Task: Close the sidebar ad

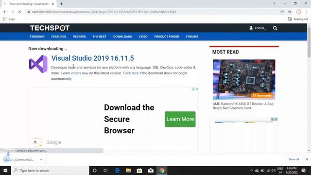Action: (276, 119)
